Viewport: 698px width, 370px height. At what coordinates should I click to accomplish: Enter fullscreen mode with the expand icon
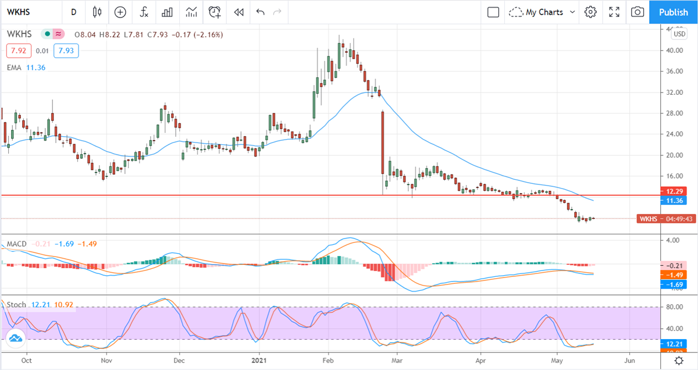coord(614,12)
